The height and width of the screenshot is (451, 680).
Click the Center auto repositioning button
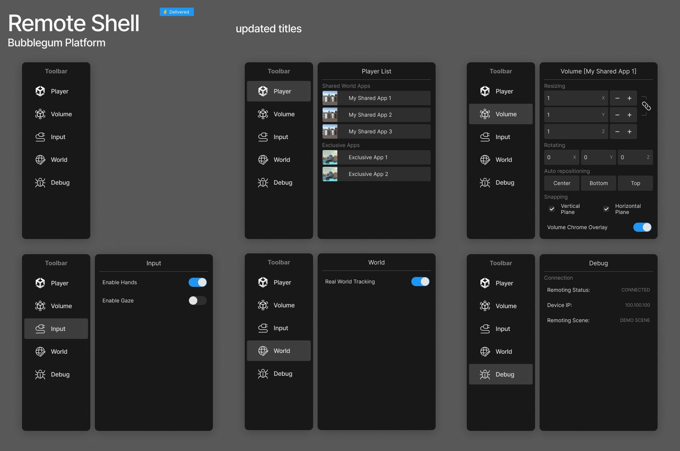click(562, 183)
